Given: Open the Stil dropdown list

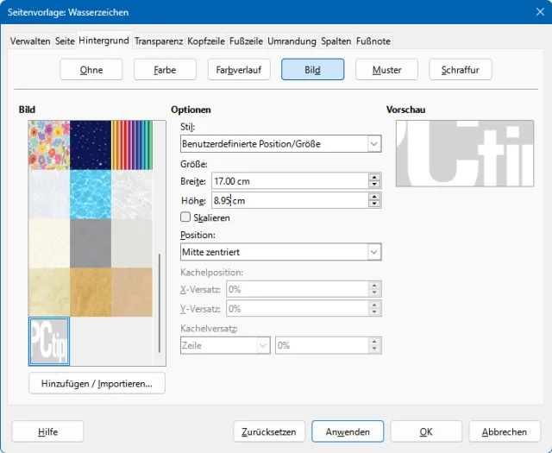Looking at the screenshot, I should tap(373, 144).
